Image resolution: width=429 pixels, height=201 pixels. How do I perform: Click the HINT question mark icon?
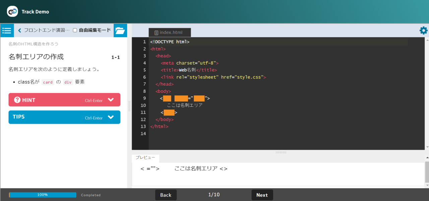17,100
